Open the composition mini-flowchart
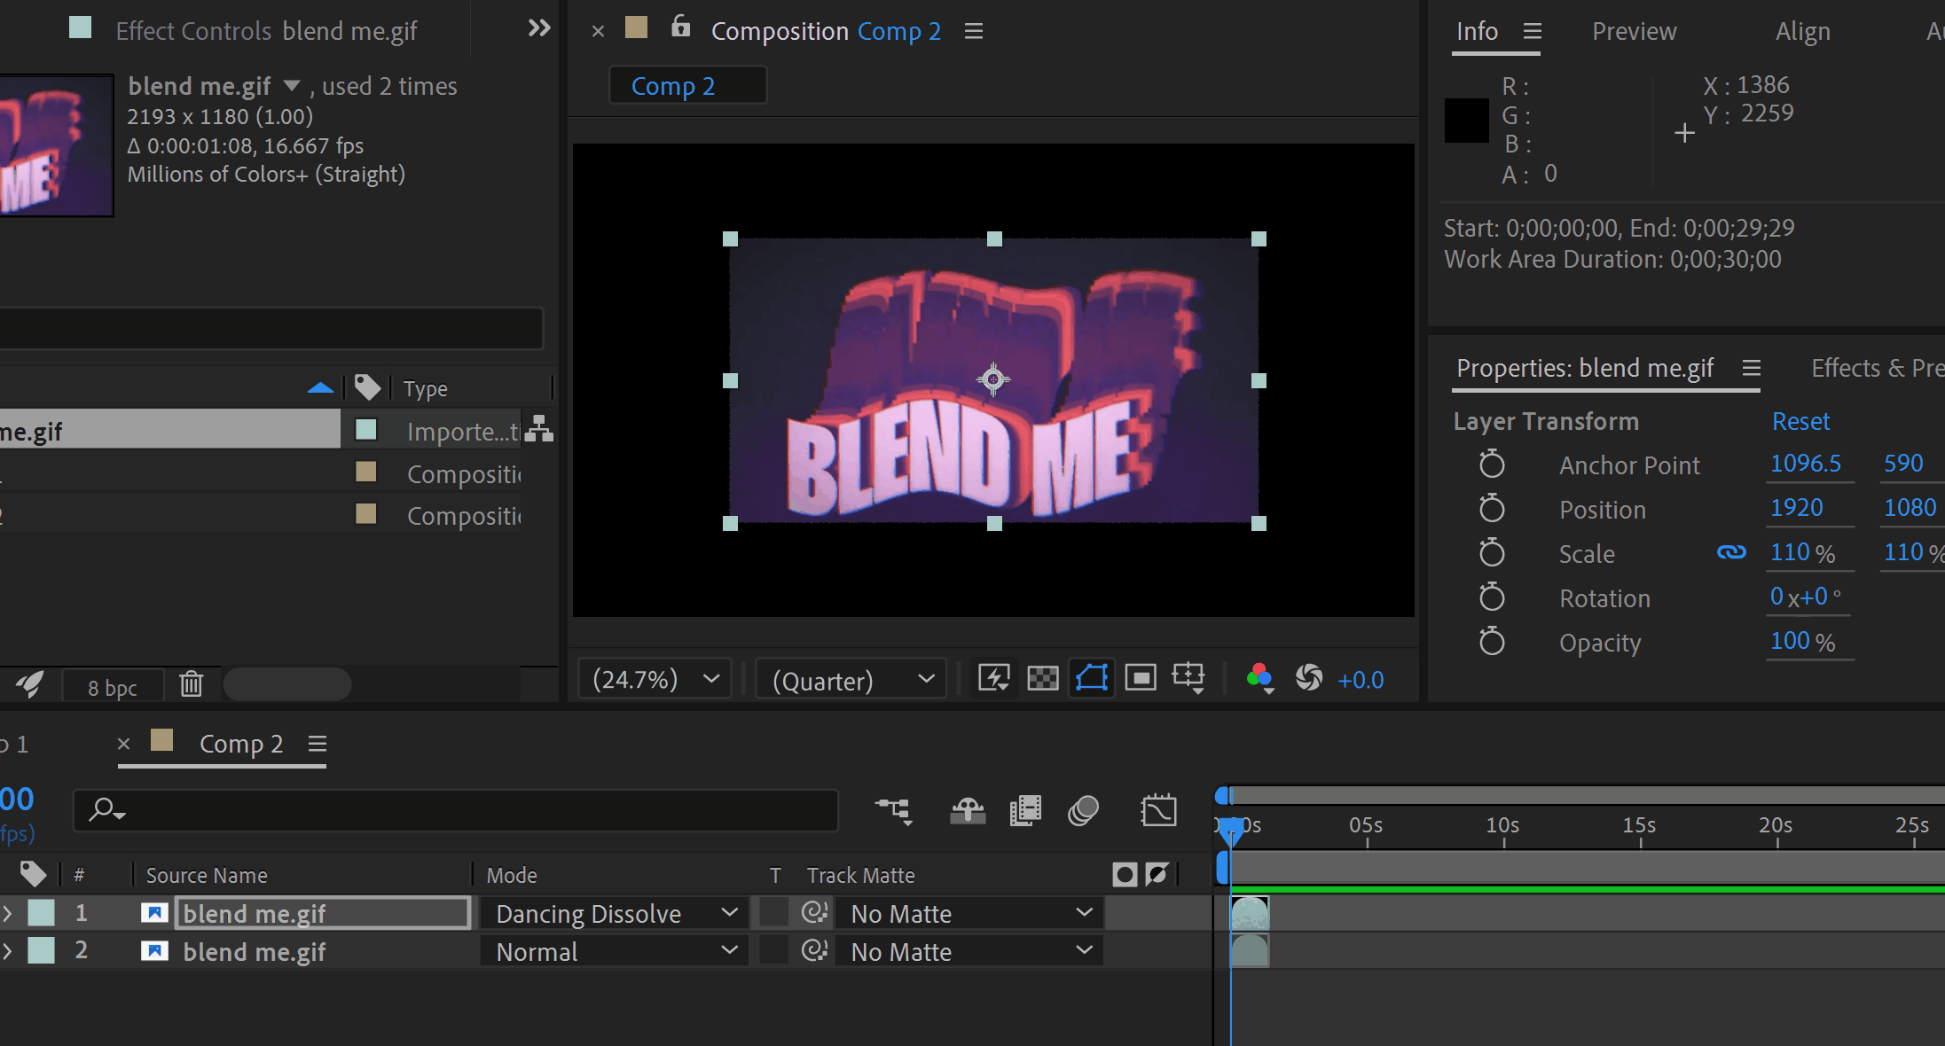The image size is (1945, 1046). [894, 810]
